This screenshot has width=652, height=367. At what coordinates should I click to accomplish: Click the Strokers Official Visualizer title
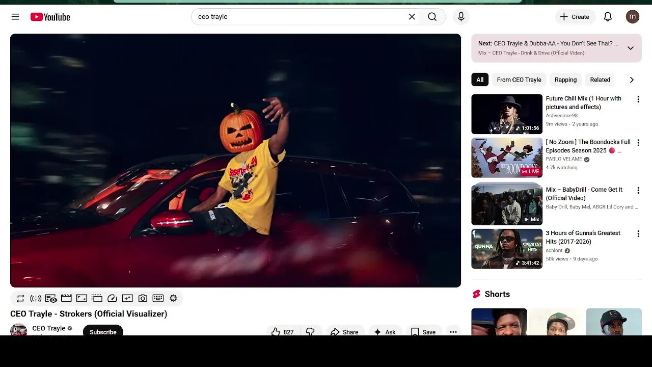(x=89, y=313)
